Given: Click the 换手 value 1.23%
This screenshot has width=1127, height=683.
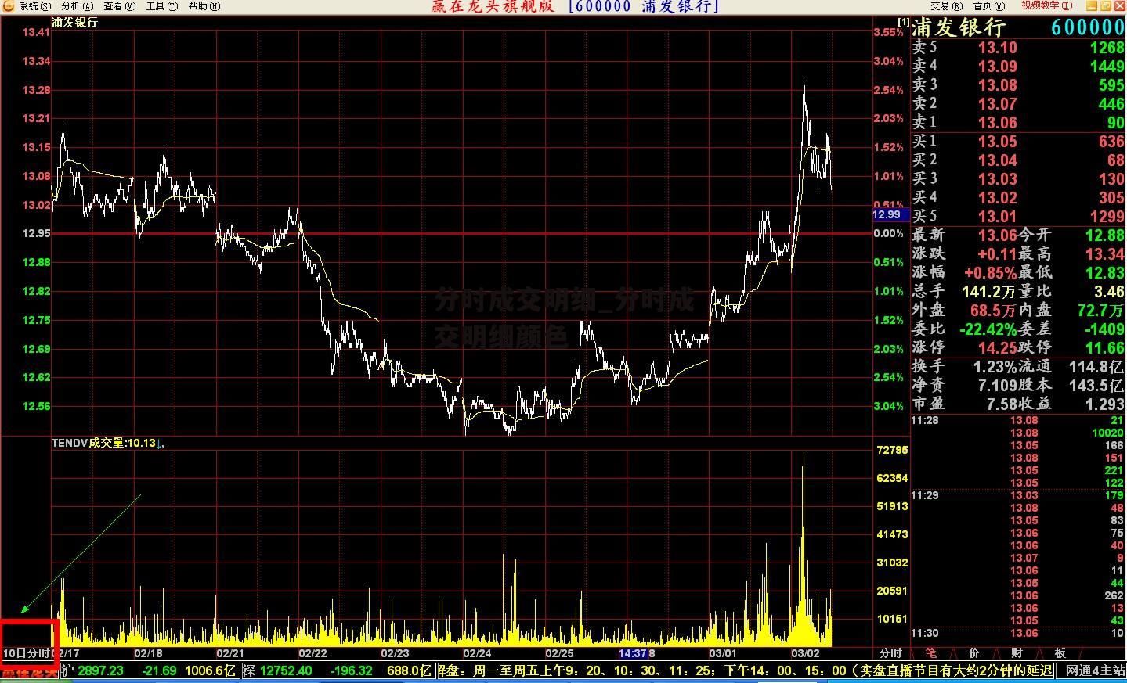Looking at the screenshot, I should (x=995, y=367).
